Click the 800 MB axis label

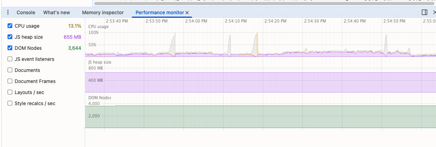(x=96, y=68)
